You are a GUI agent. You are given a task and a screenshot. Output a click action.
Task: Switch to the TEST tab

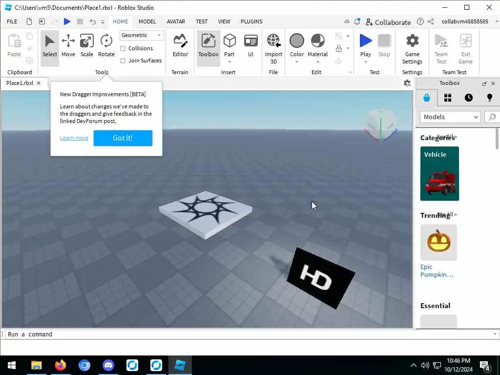point(202,21)
